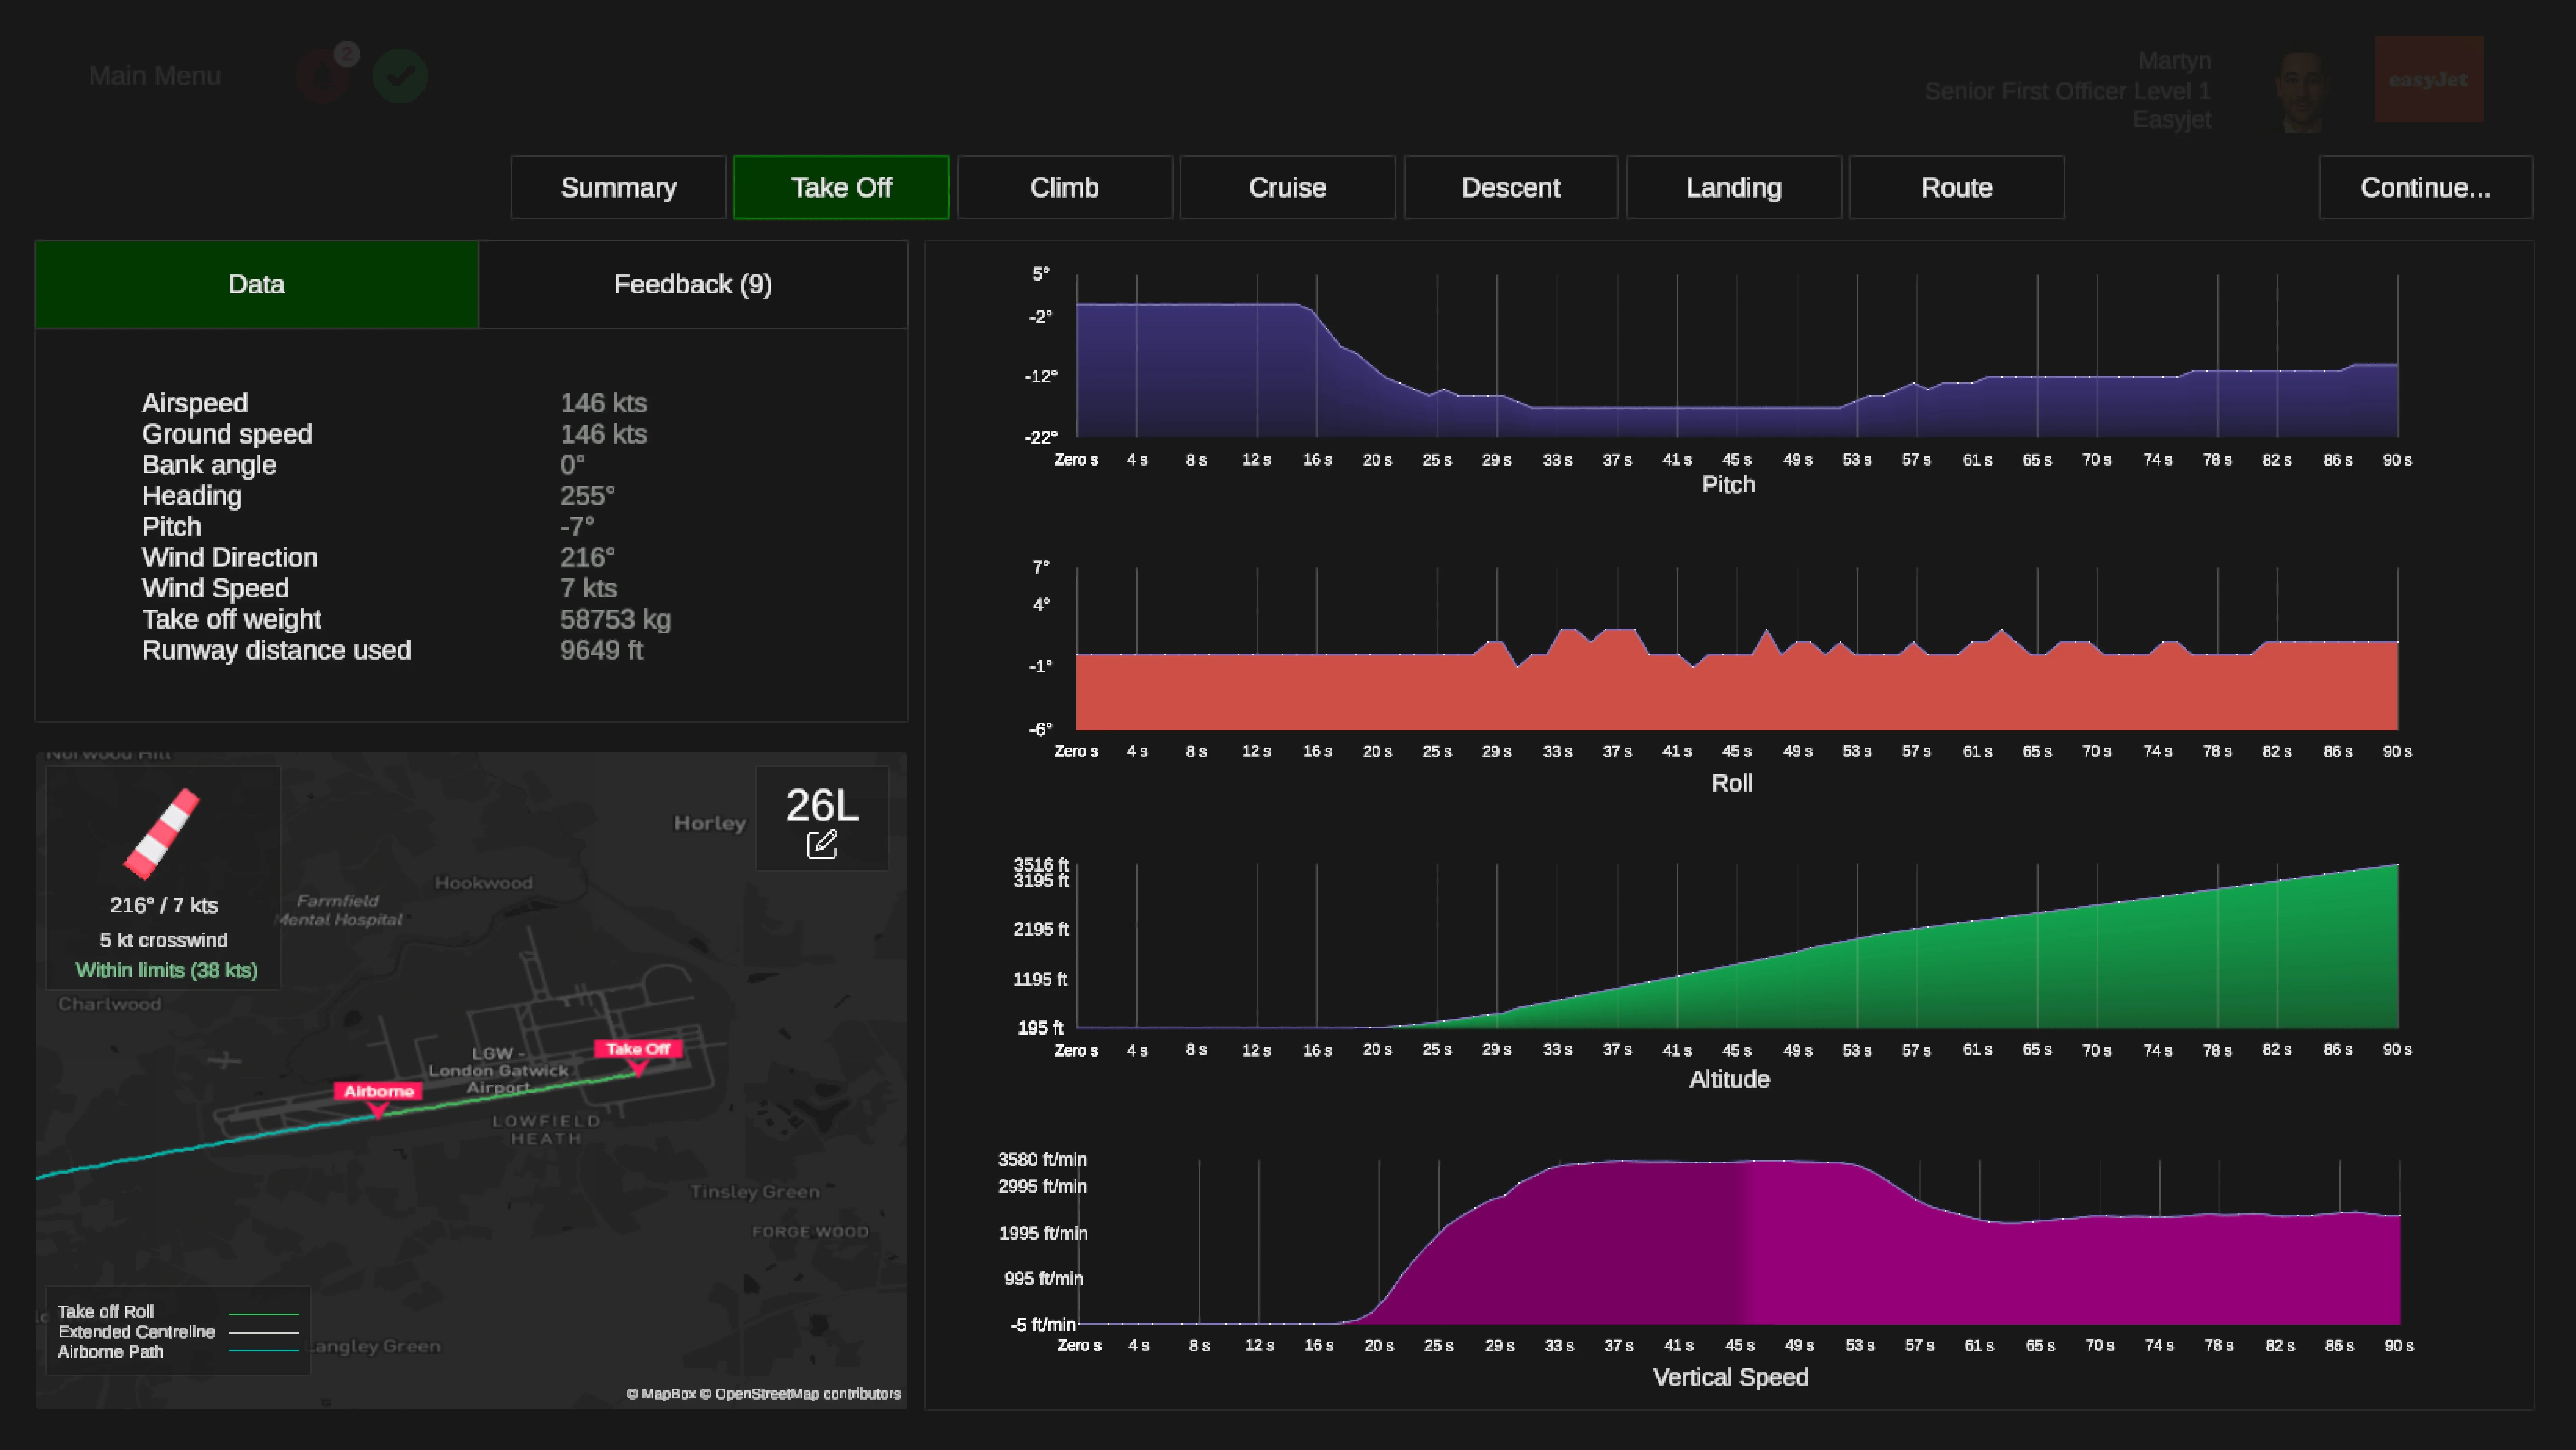This screenshot has height=1450, width=2576.
Task: Open the Route tab
Action: point(1956,187)
